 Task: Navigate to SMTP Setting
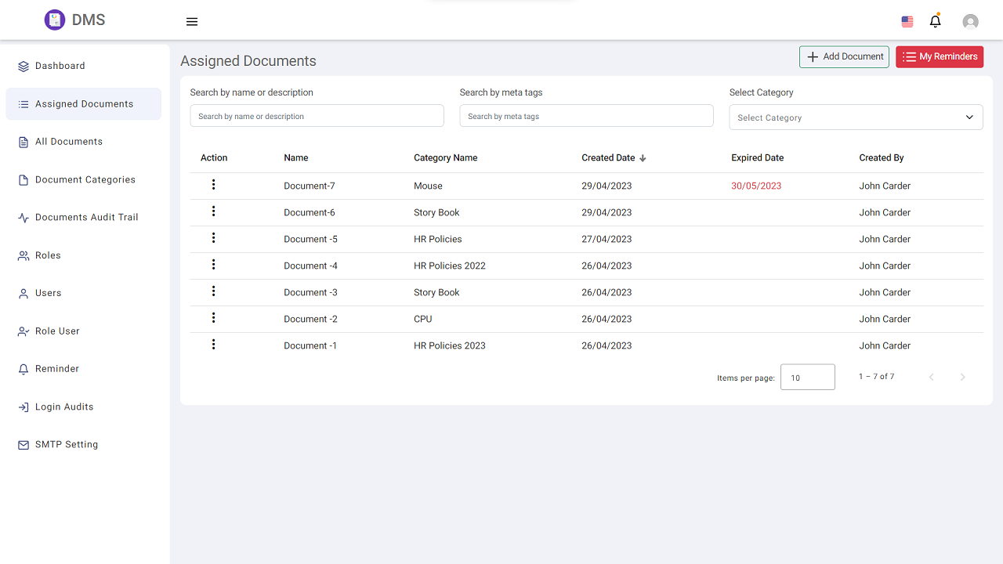pyautogui.click(x=67, y=444)
